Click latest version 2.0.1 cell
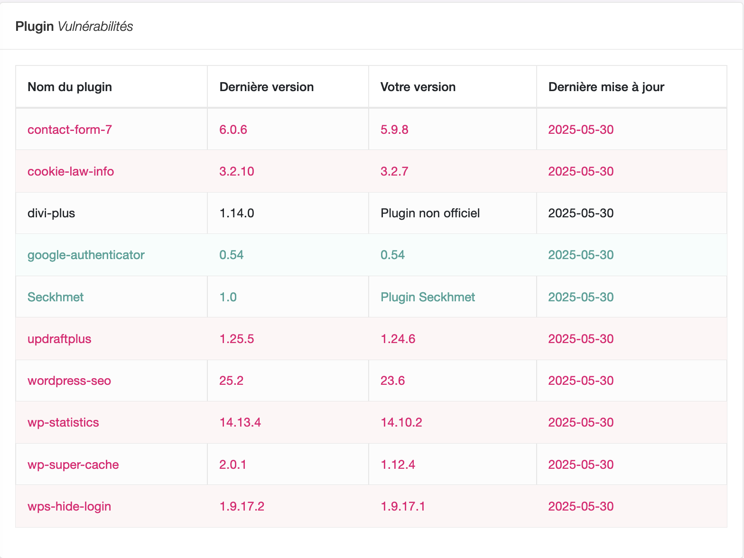The height and width of the screenshot is (558, 744). pos(233,465)
